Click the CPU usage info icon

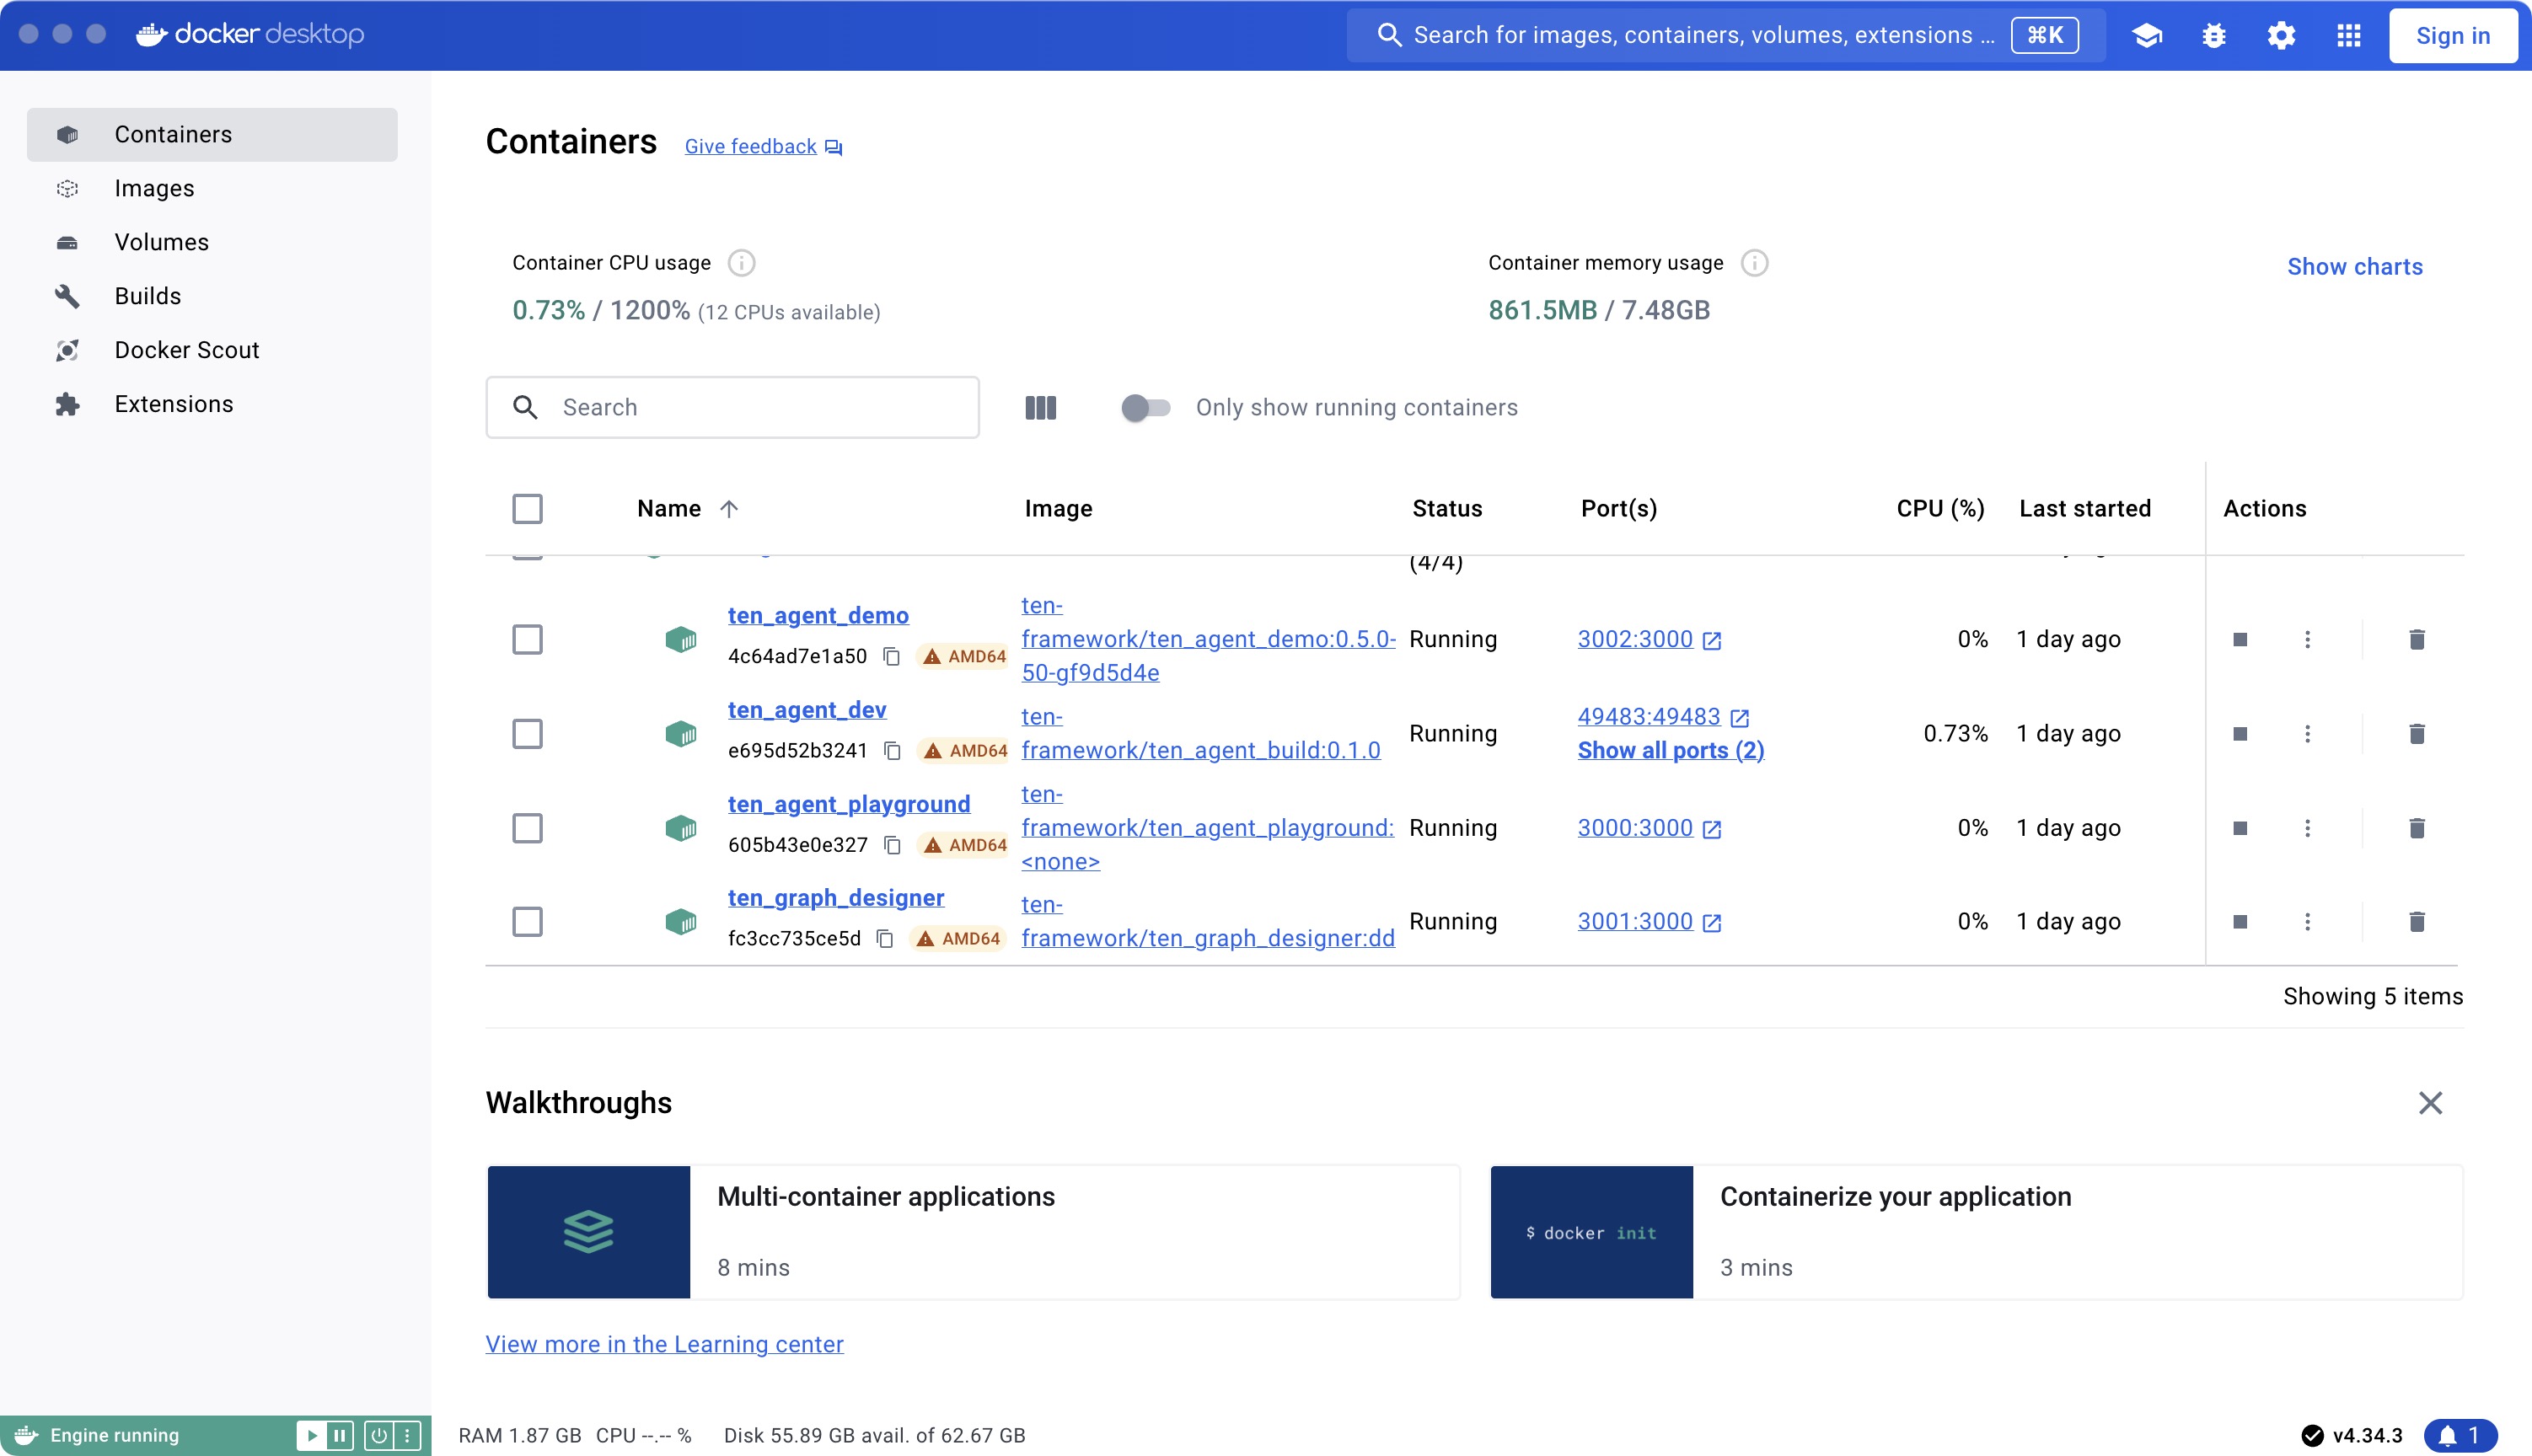741,263
